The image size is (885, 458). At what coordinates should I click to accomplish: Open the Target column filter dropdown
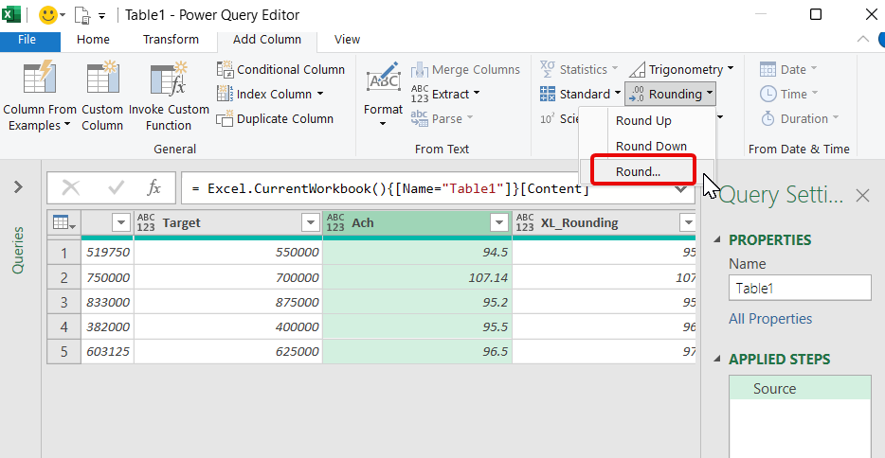pos(310,222)
